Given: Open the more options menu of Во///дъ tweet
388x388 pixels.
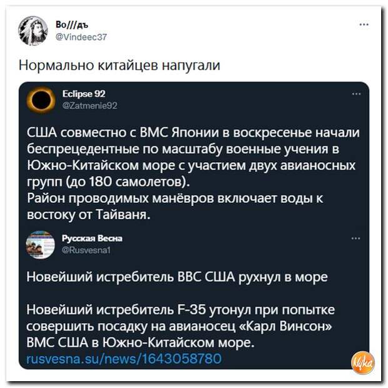Looking at the screenshot, I should pos(364,26).
